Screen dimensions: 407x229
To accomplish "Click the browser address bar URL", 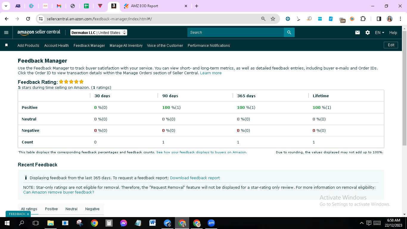I will click(99, 19).
